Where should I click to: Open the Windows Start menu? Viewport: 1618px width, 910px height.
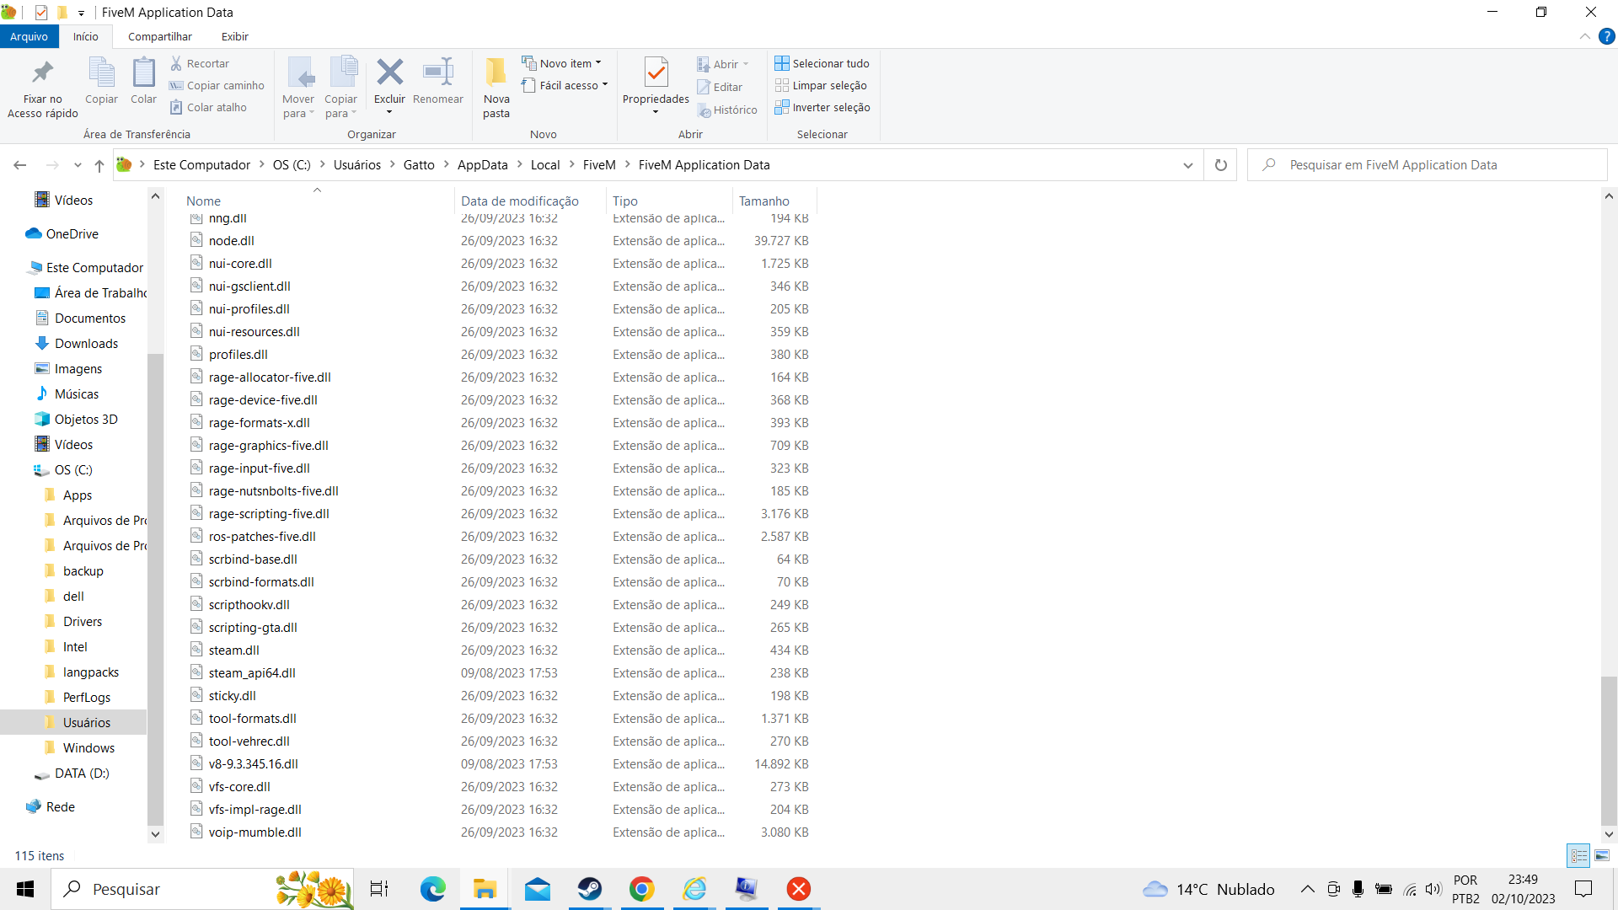(25, 889)
